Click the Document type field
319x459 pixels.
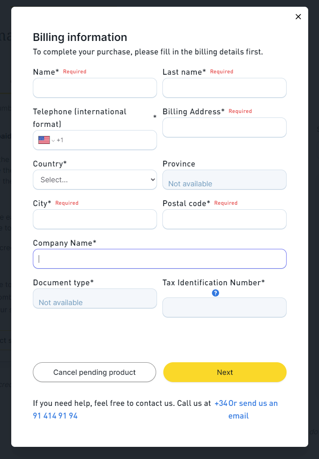click(x=95, y=299)
